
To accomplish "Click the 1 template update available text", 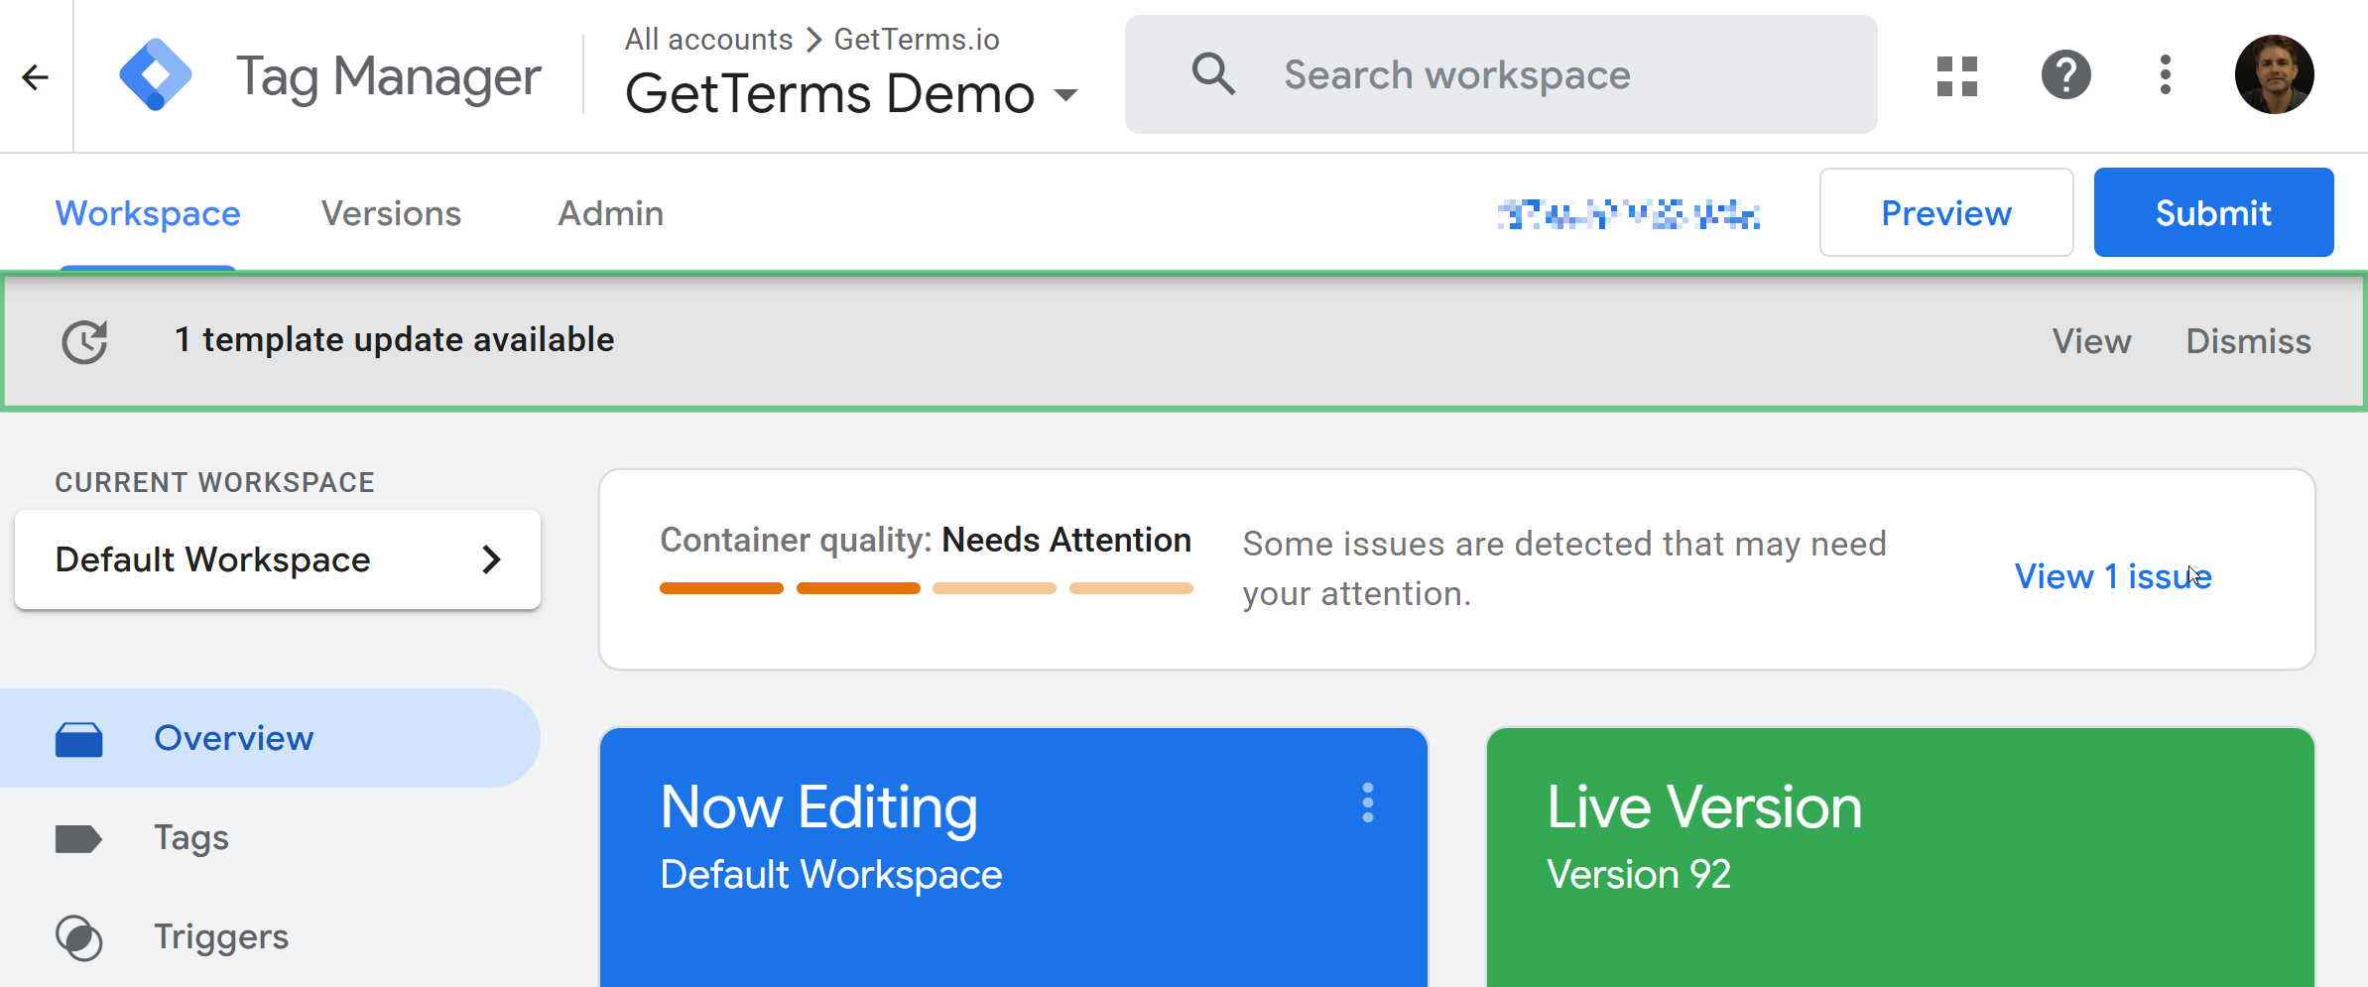I will [x=395, y=340].
